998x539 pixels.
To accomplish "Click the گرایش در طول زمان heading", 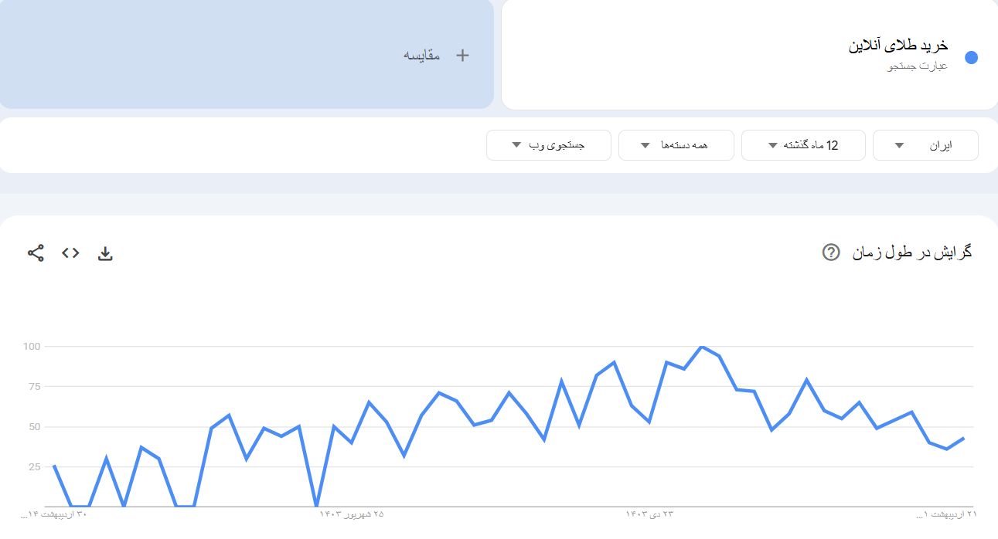I will click(912, 253).
